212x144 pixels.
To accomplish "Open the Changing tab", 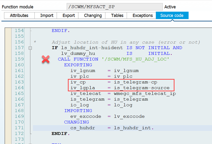I will [x=93, y=15].
